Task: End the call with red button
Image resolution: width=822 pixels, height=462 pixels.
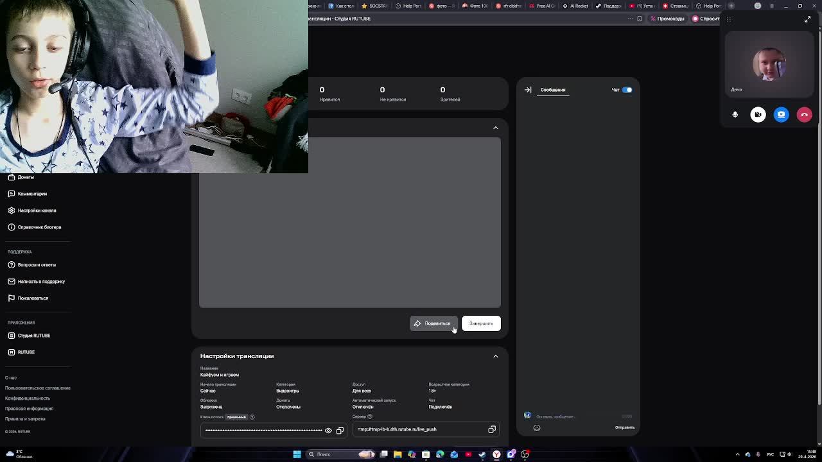Action: point(805,114)
